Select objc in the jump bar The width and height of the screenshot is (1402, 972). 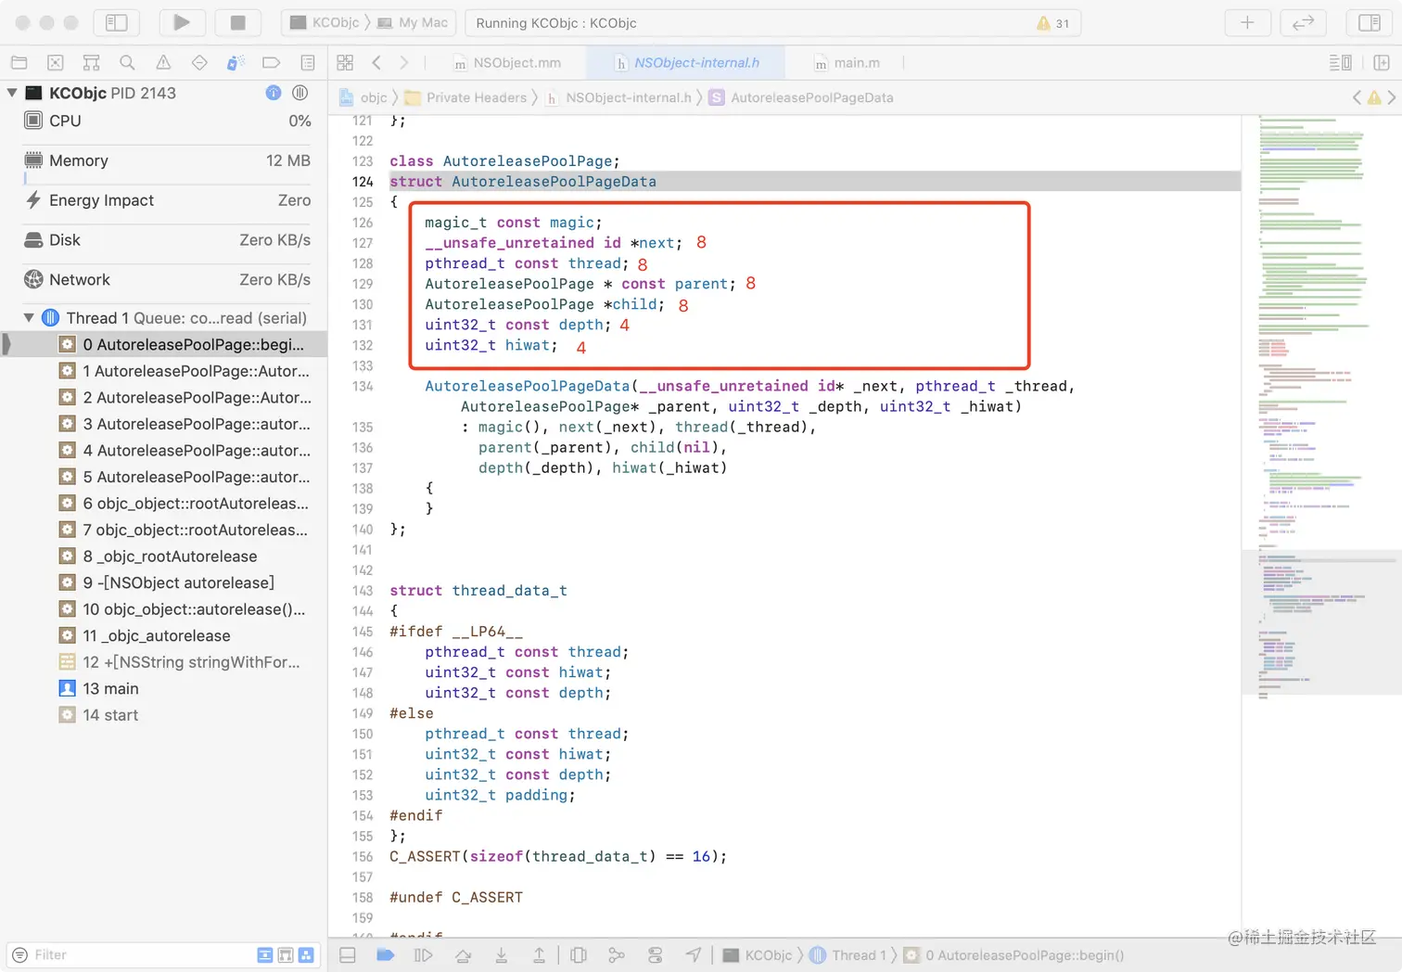363,97
